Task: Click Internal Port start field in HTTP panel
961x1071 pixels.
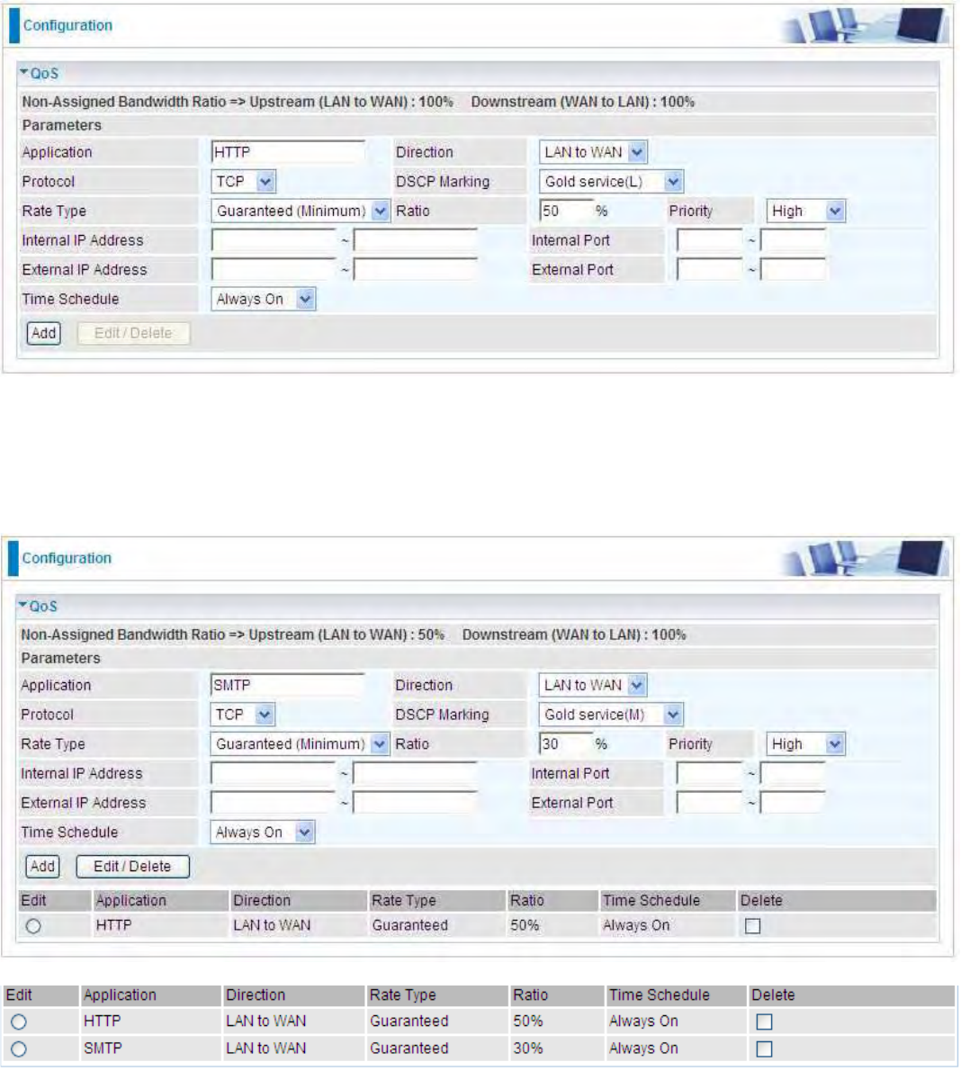Action: pyautogui.click(x=710, y=240)
